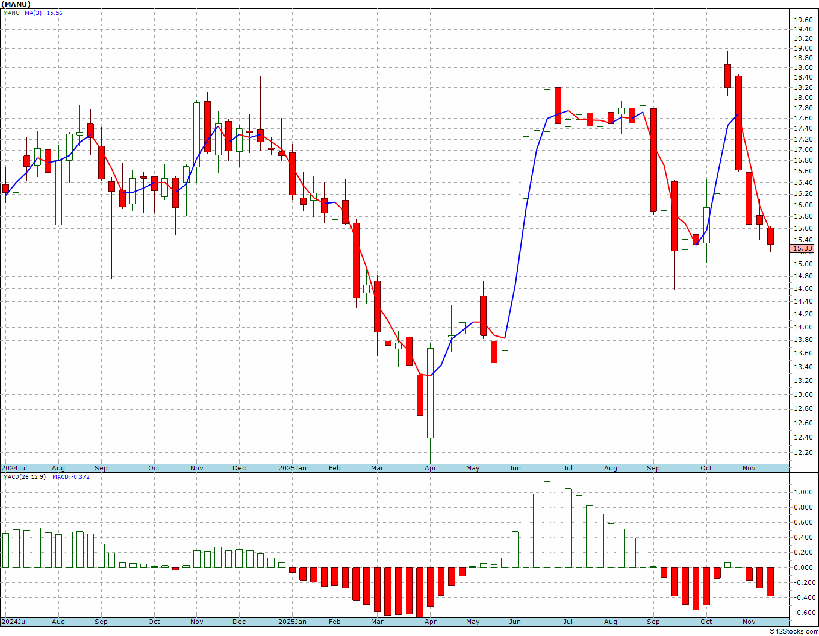Select the 14.60 price axis label

point(803,288)
